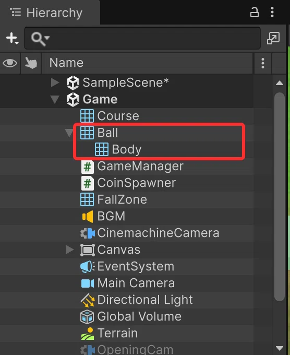
Task: Expand the SampleScene* arrow
Action: (55, 82)
